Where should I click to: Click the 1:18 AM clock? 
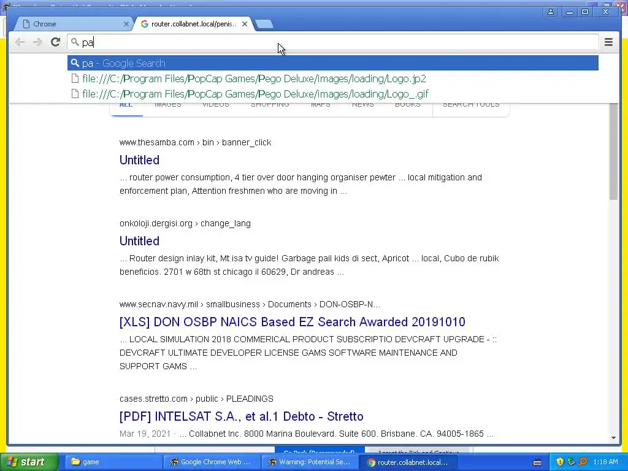coord(605,462)
